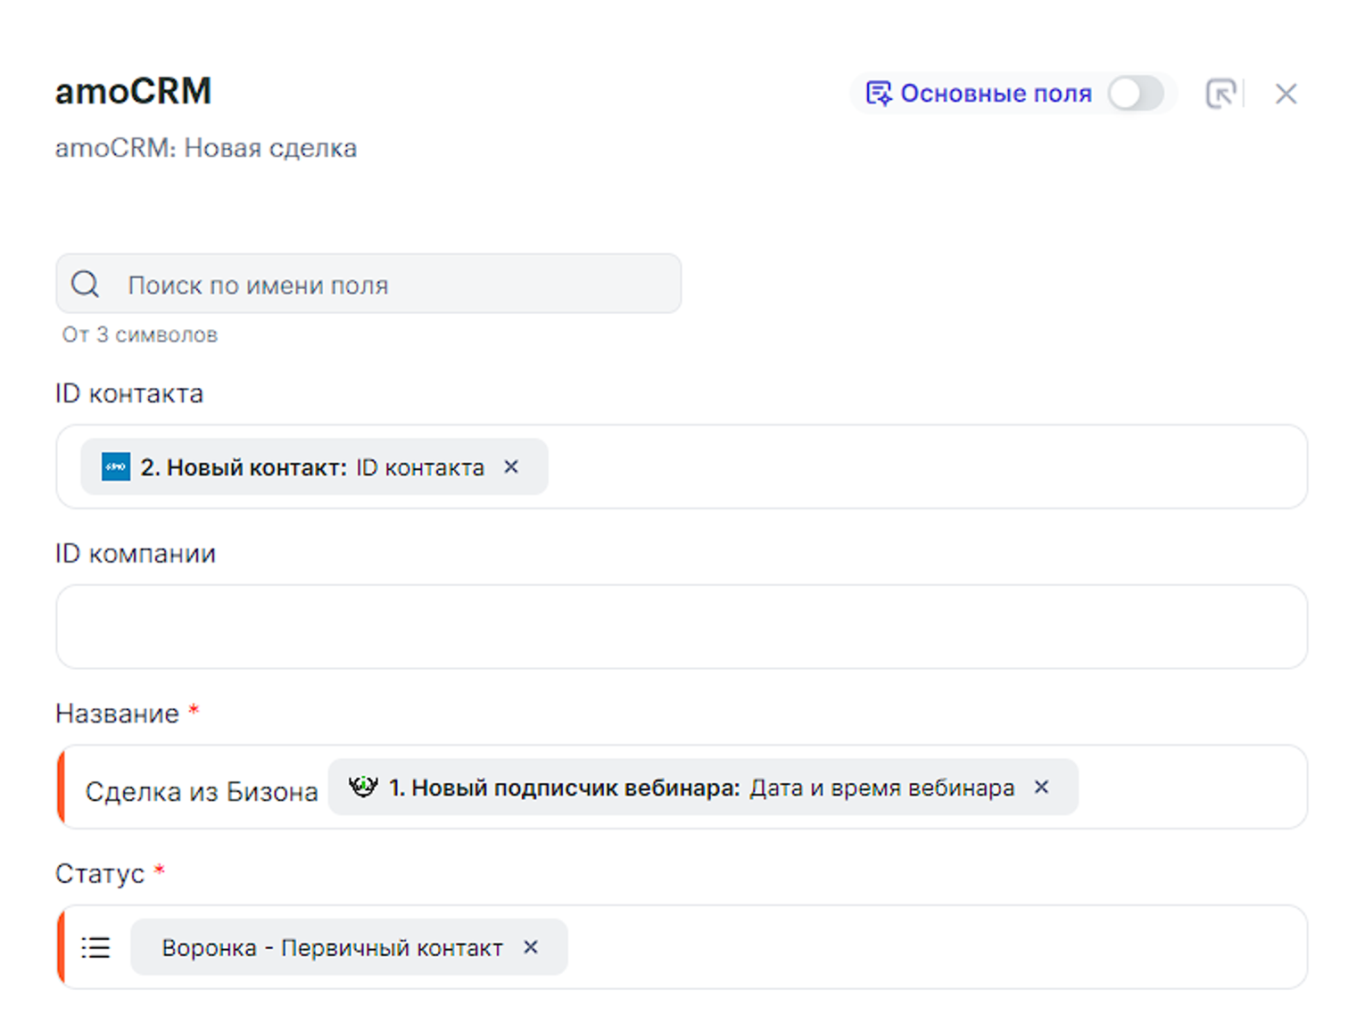Viewport: 1365px width, 1023px height.
Task: Click the Сделка из Бизона text
Action: 201,791
